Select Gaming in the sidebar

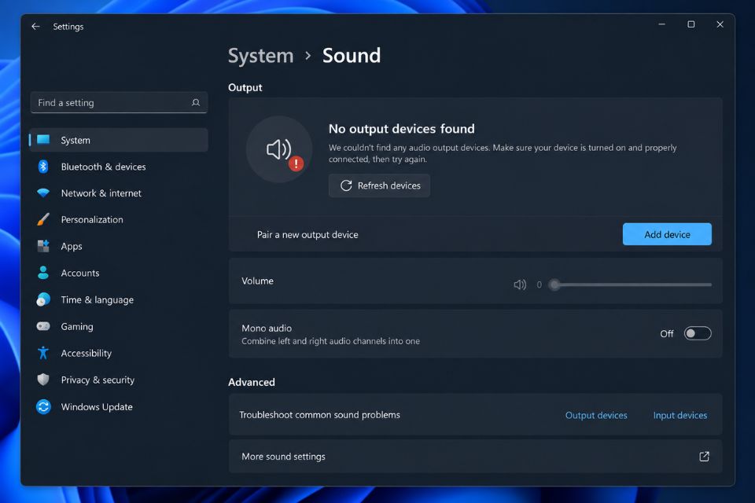[119, 326]
